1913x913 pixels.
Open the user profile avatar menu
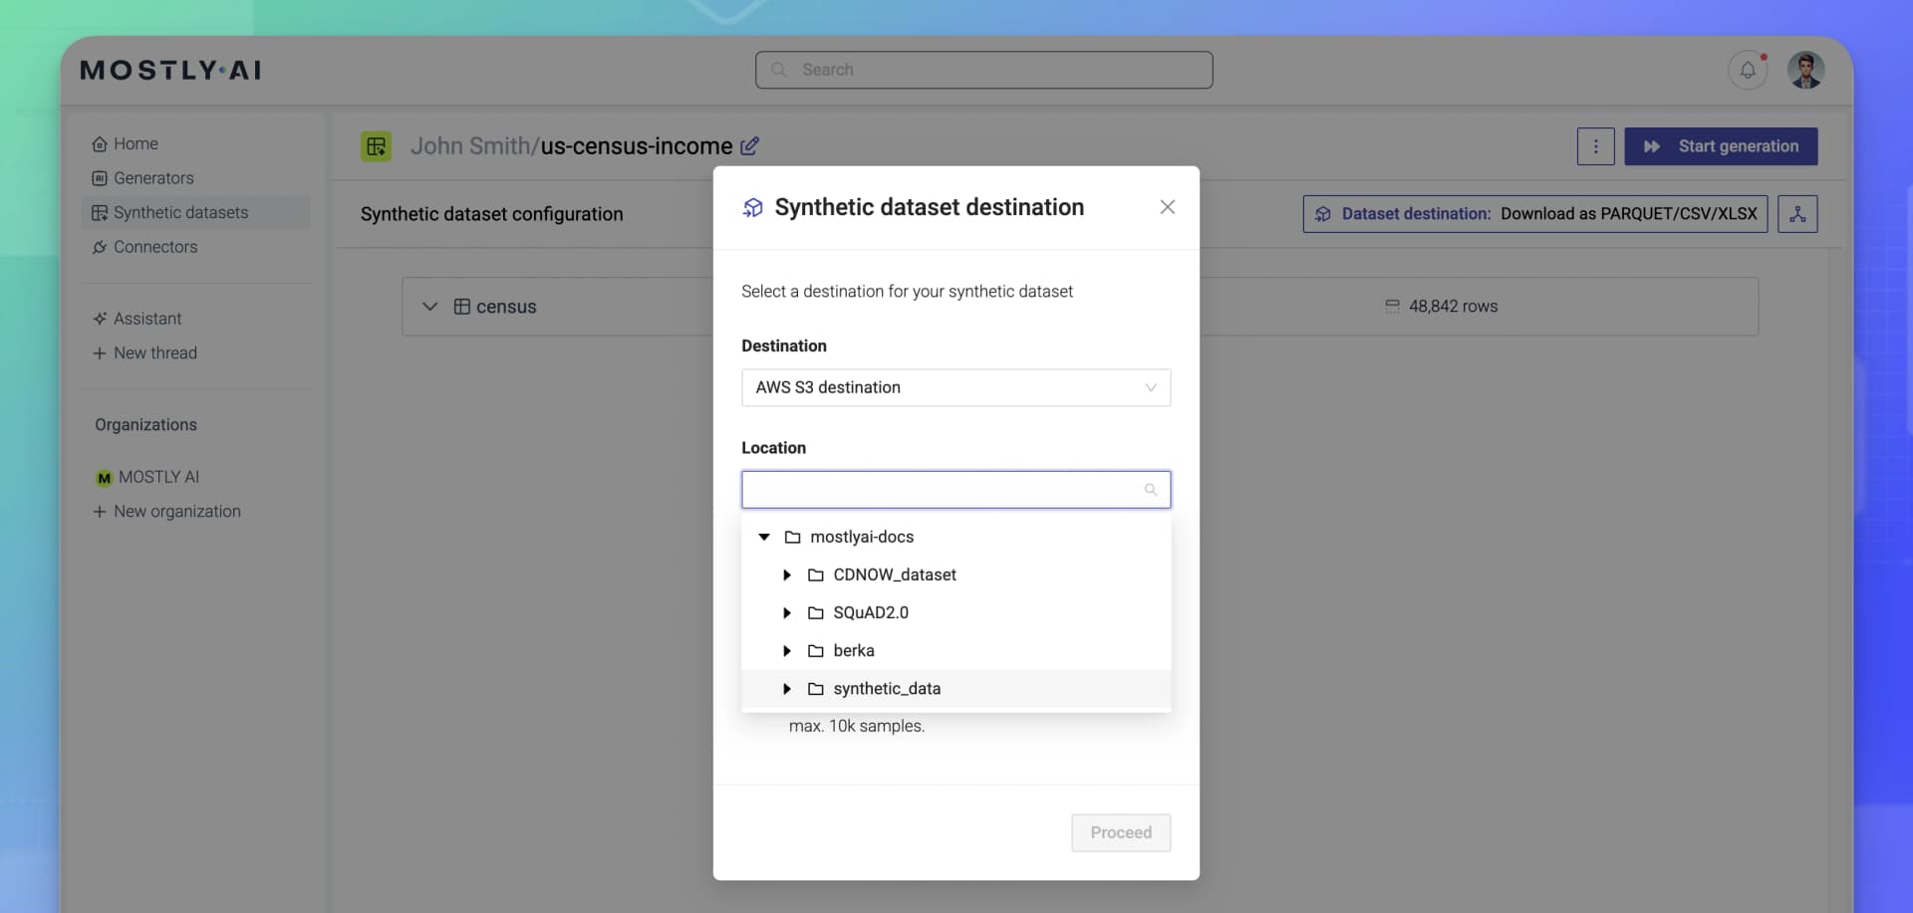pos(1805,70)
